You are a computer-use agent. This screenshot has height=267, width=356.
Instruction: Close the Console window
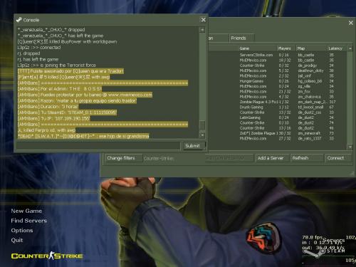click(204, 20)
